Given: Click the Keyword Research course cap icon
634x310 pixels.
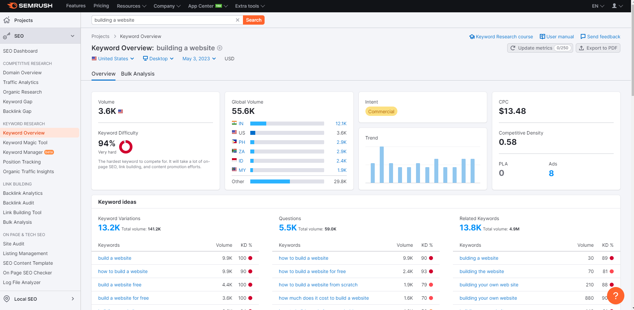Looking at the screenshot, I should pos(472,37).
